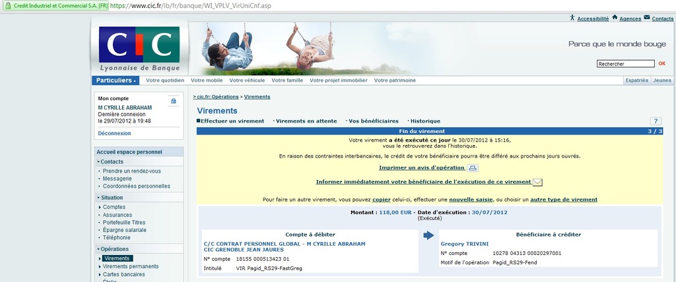
Task: Open the Particuliers dropdown menu
Action: 116,80
